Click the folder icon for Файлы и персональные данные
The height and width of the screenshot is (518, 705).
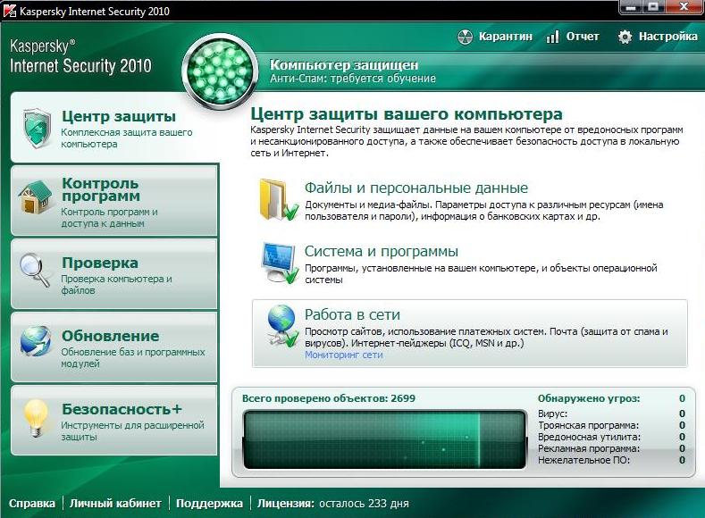pos(278,200)
